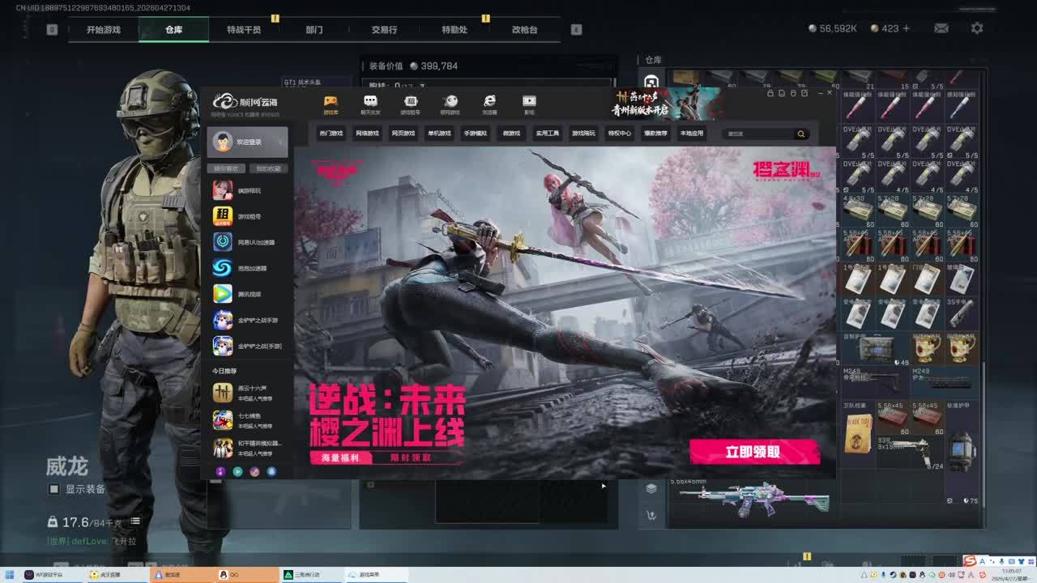Select the 单机游戏 category button
The image size is (1037, 583).
click(438, 134)
